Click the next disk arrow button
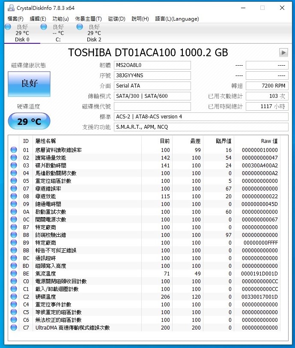This screenshot has width=295, height=348. point(283,53)
